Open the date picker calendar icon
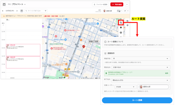175x105 pixels. 22,11
